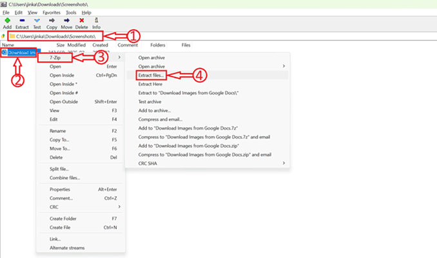Select Add to "Download Images from Google Docs.zip"

click(208, 146)
